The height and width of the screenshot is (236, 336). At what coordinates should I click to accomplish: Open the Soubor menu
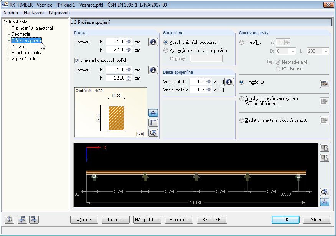[11, 13]
